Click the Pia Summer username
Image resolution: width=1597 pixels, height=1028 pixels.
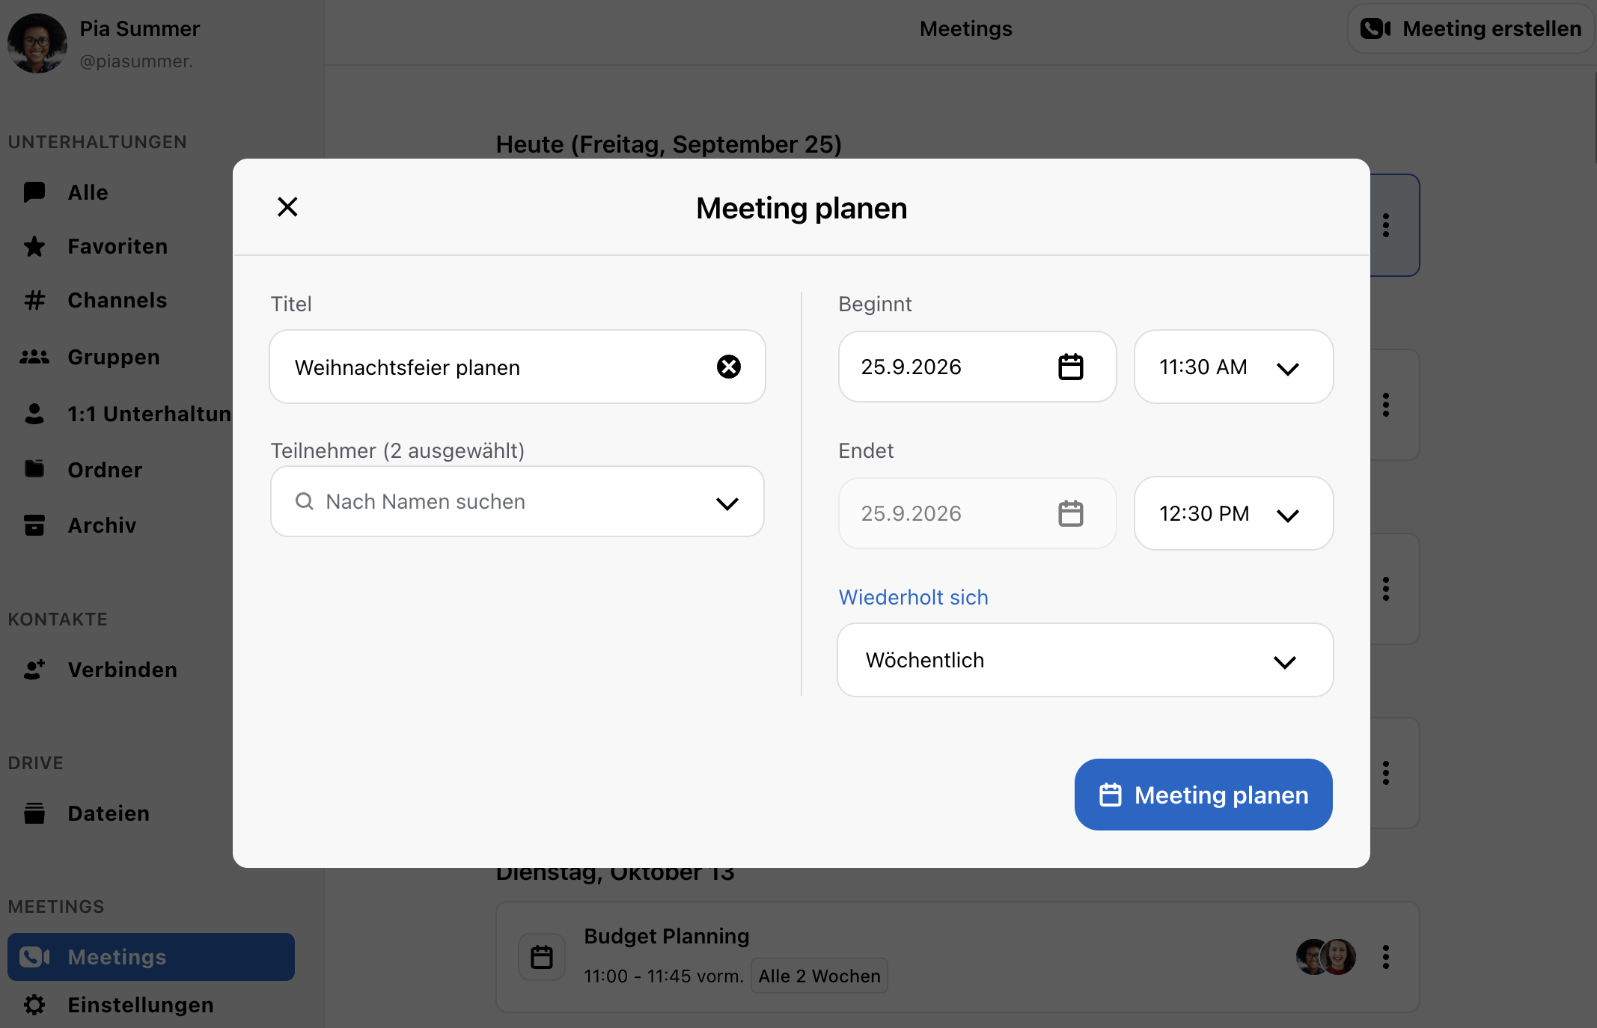136,61
